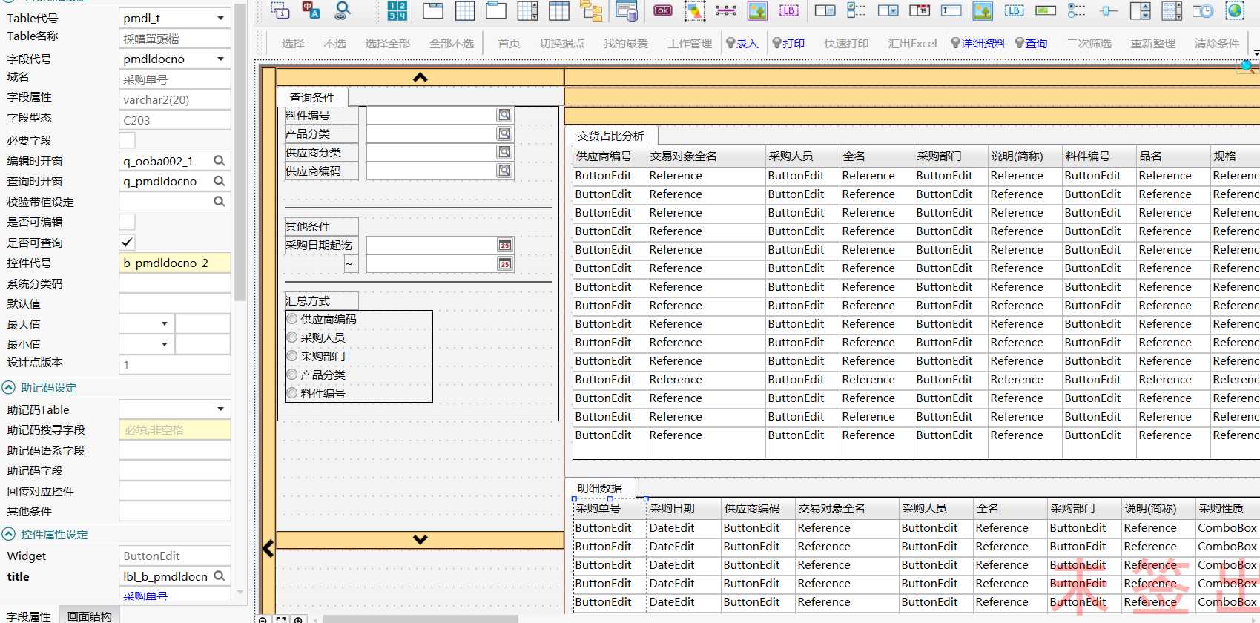This screenshot has height=623, width=1260.
Task: Select the folder page container icon
Action: coord(496,10)
